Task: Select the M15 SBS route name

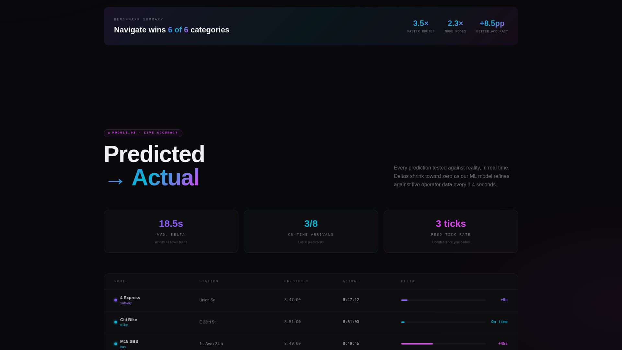Action: click(x=129, y=342)
